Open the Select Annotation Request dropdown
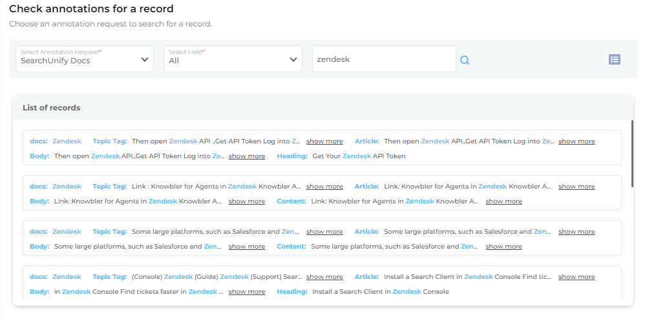 point(85,59)
